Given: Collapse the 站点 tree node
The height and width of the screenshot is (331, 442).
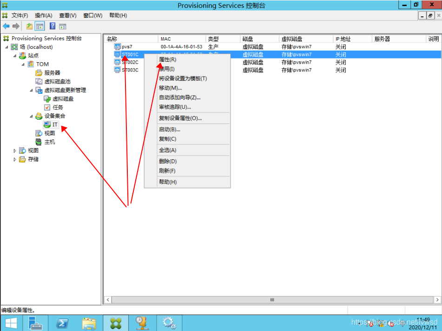Looking at the screenshot, I should (14, 56).
